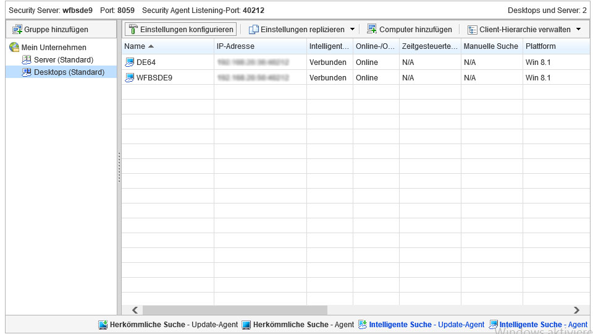Click the WFBSDE9 computer icon
Image resolution: width=593 pixels, height=334 pixels.
point(130,78)
